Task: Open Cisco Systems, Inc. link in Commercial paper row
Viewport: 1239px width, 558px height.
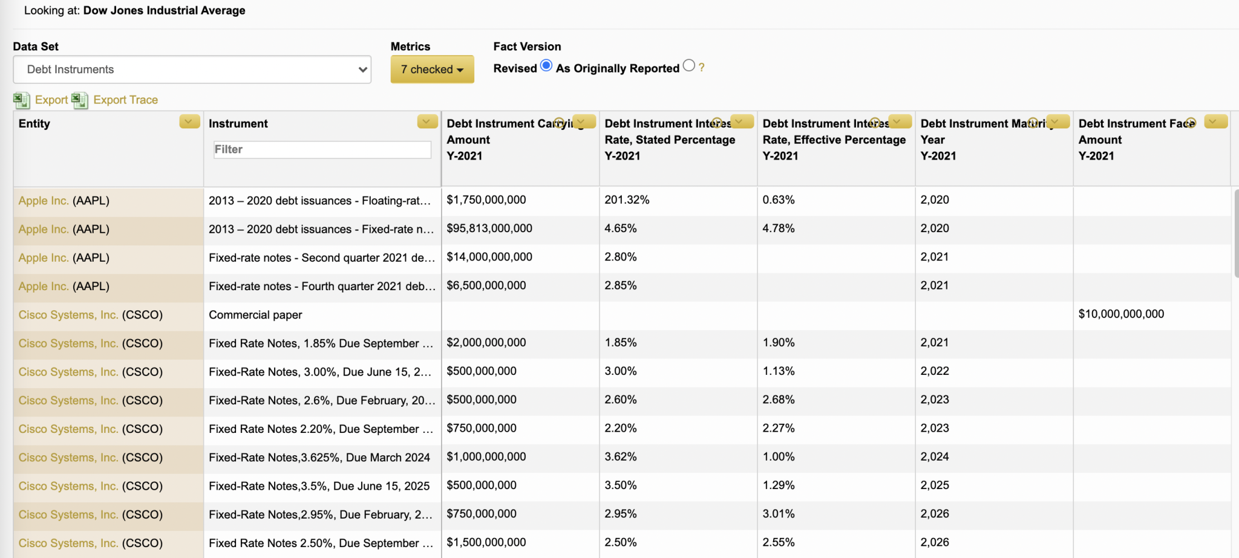Action: (x=68, y=315)
